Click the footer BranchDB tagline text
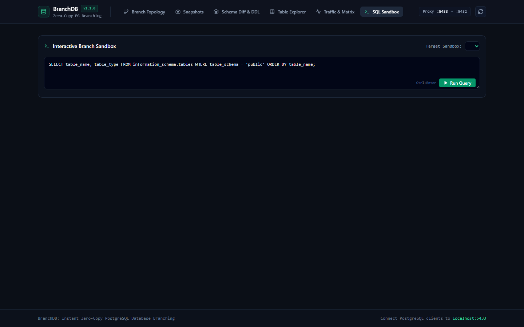524x327 pixels. [x=106, y=318]
